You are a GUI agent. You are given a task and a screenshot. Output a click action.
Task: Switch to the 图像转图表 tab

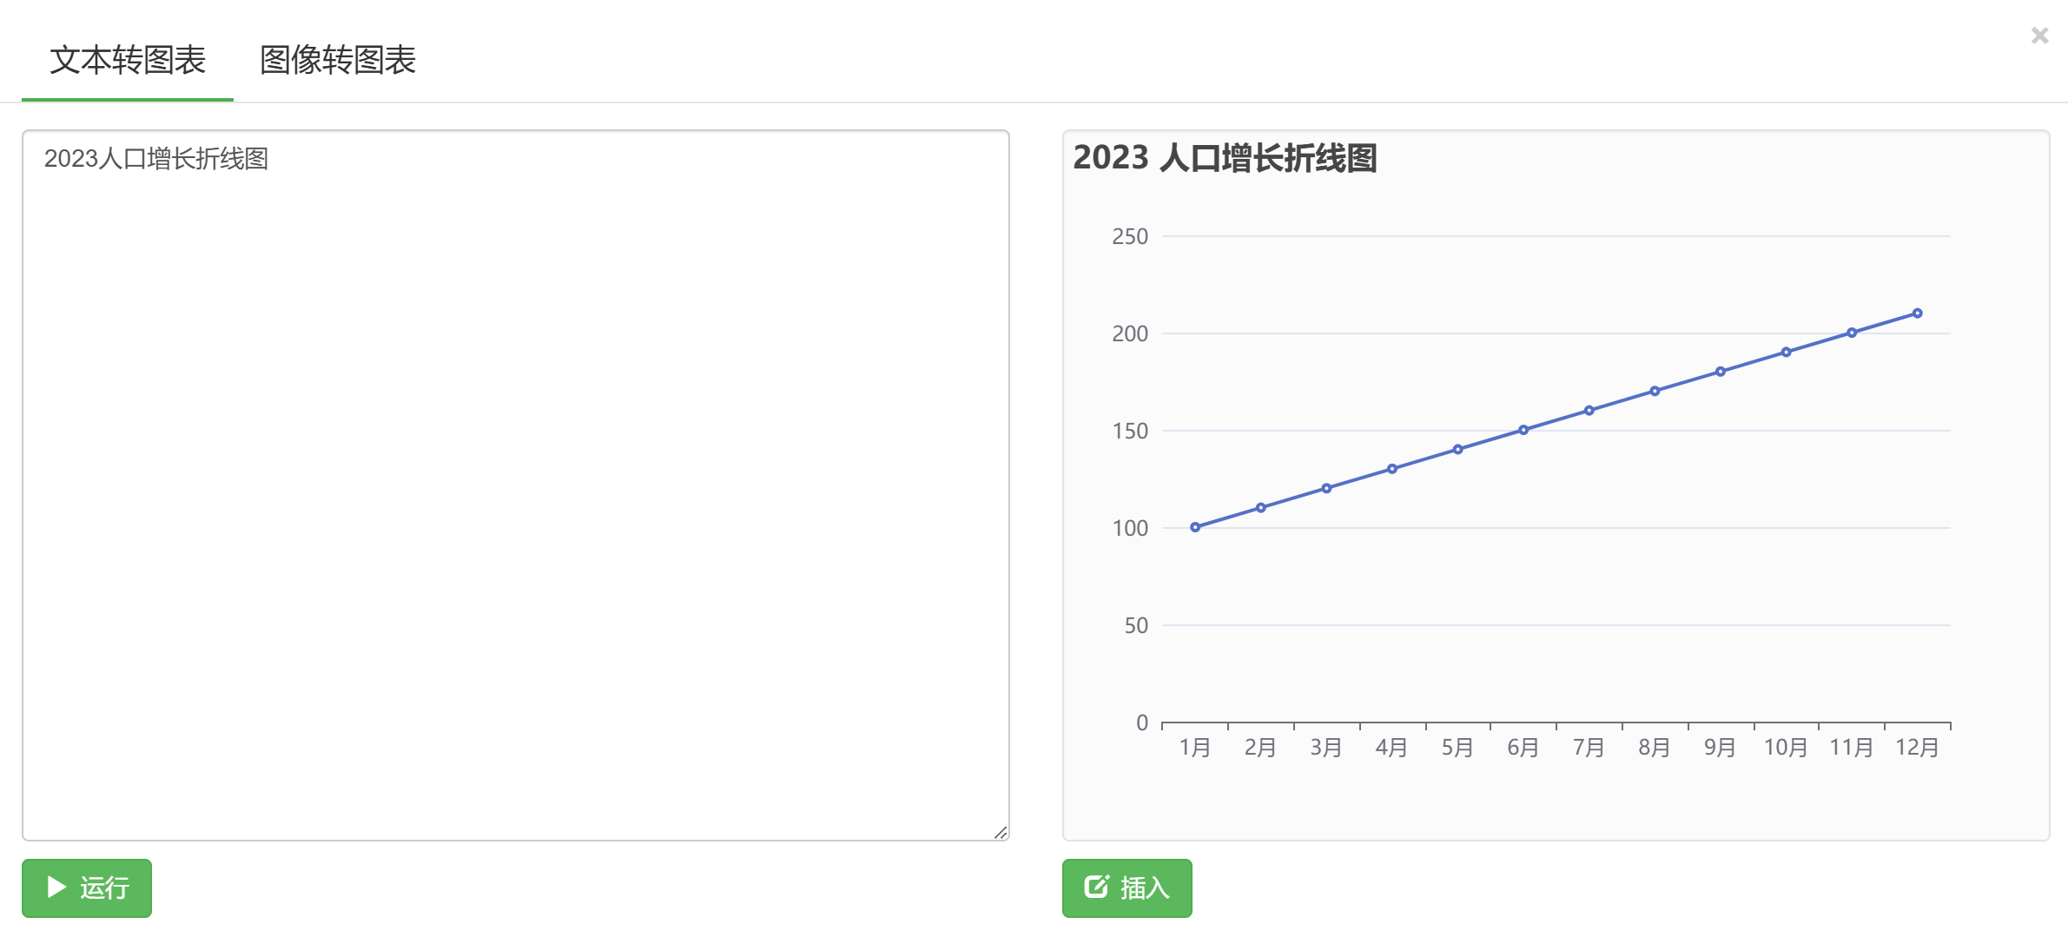point(338,61)
